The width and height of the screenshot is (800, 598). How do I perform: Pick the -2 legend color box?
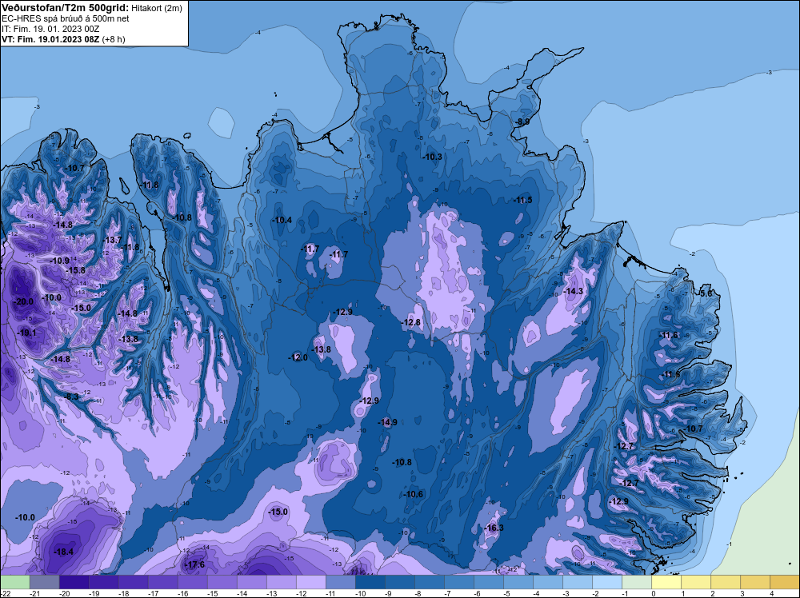pyautogui.click(x=606, y=582)
